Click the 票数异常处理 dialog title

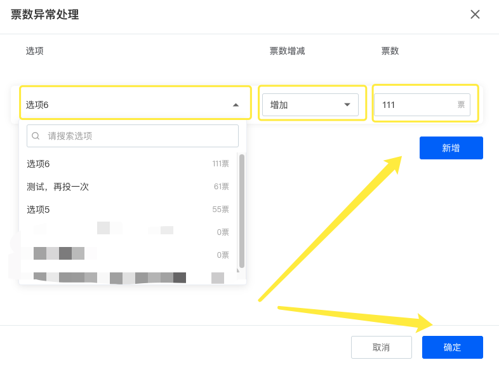(44, 15)
